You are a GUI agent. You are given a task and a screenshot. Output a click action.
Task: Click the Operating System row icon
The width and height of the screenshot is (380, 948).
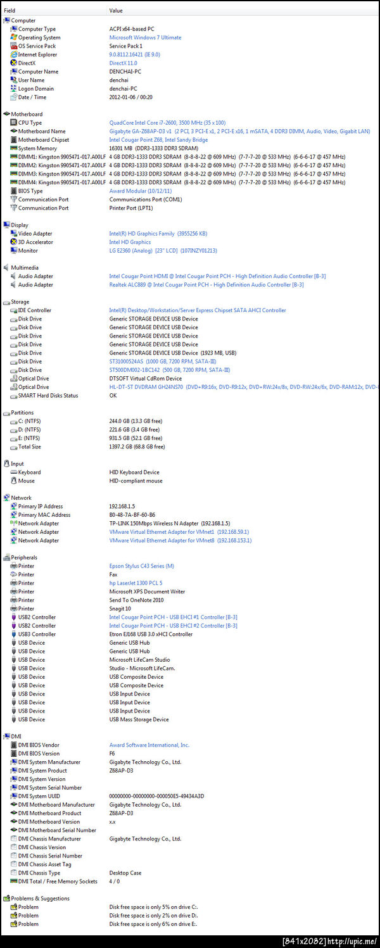click(13, 37)
